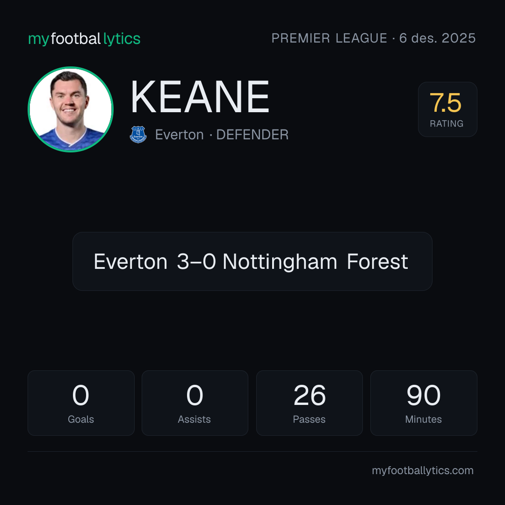Click the DEFENDER position label

[x=252, y=135]
